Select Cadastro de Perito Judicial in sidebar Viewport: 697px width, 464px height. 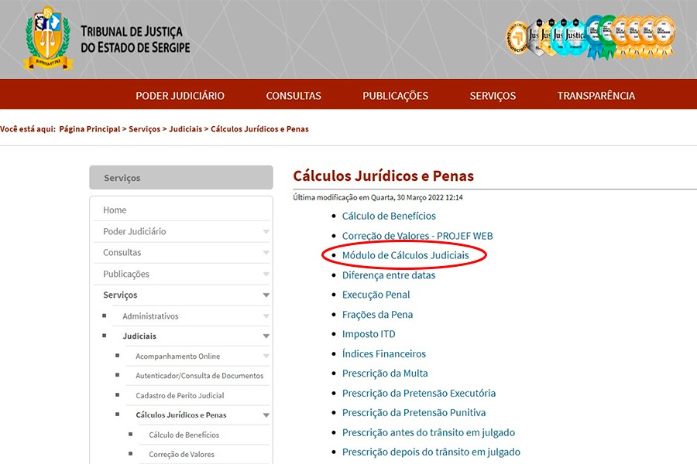pyautogui.click(x=180, y=396)
